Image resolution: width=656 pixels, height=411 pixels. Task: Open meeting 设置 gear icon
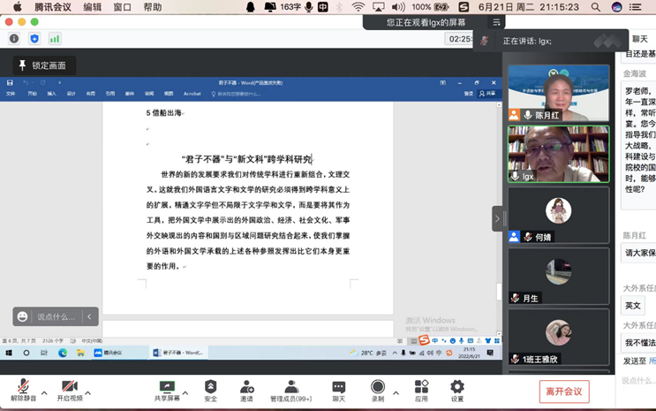tap(457, 391)
